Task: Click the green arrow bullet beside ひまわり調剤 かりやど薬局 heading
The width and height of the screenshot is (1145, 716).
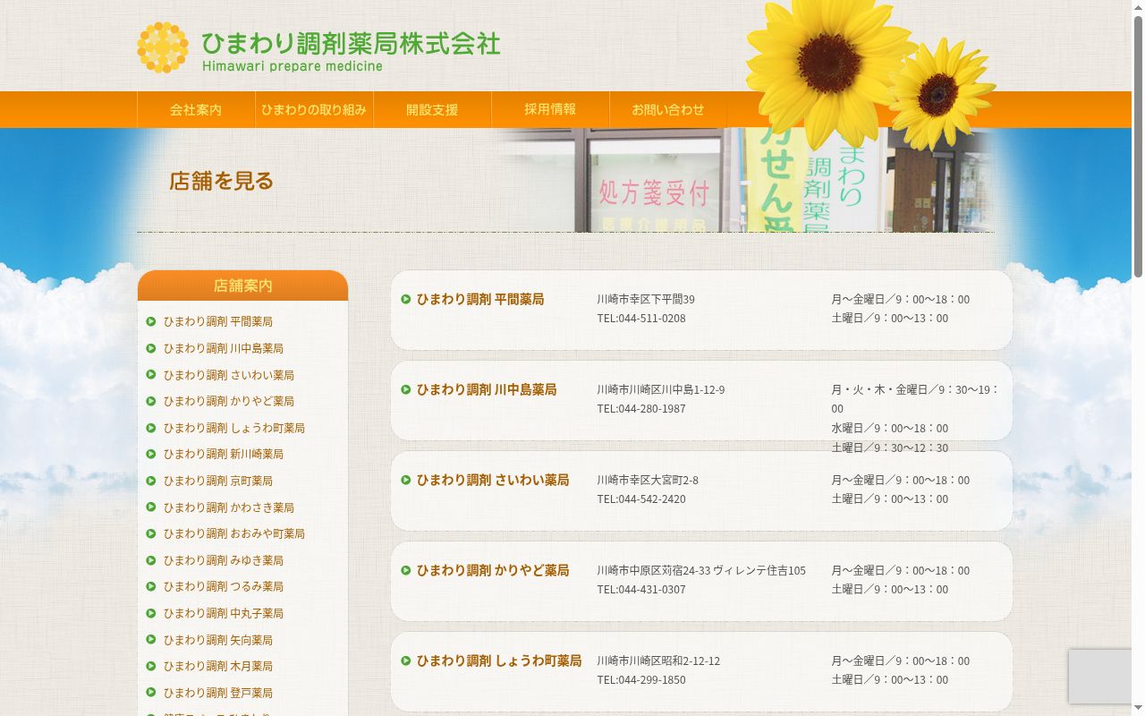Action: point(406,570)
